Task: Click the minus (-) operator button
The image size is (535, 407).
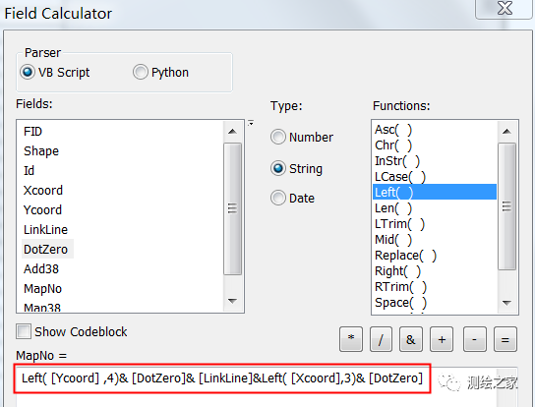Action: tap(474, 339)
